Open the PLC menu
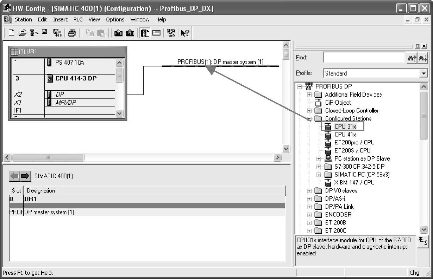Image resolution: width=433 pixels, height=279 pixels. pyautogui.click(x=78, y=20)
